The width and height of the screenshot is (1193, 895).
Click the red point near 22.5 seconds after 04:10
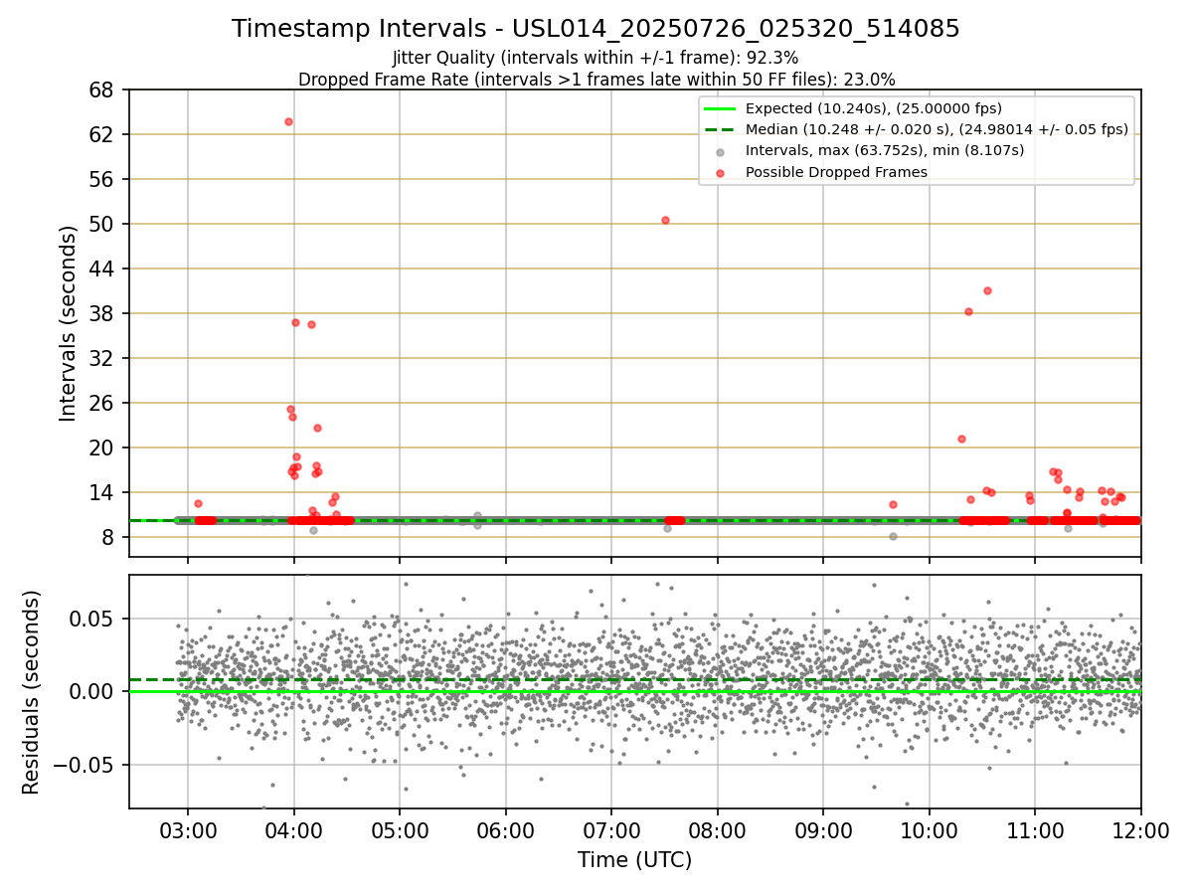[317, 428]
